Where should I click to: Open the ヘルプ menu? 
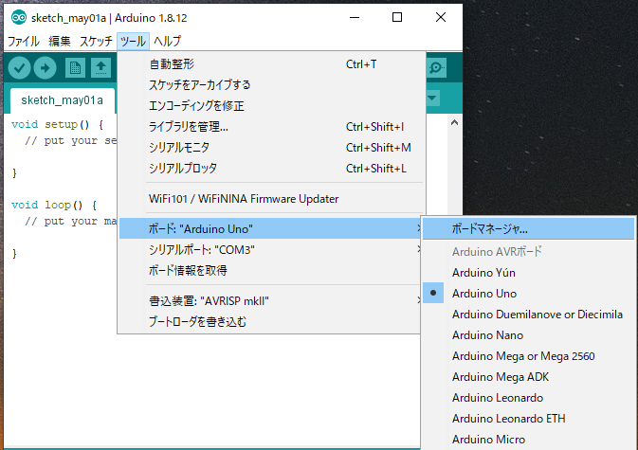(167, 41)
